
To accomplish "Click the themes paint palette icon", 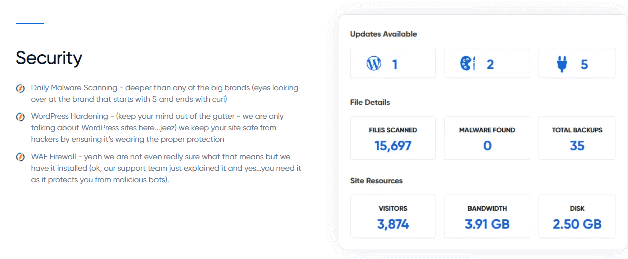I will point(467,64).
